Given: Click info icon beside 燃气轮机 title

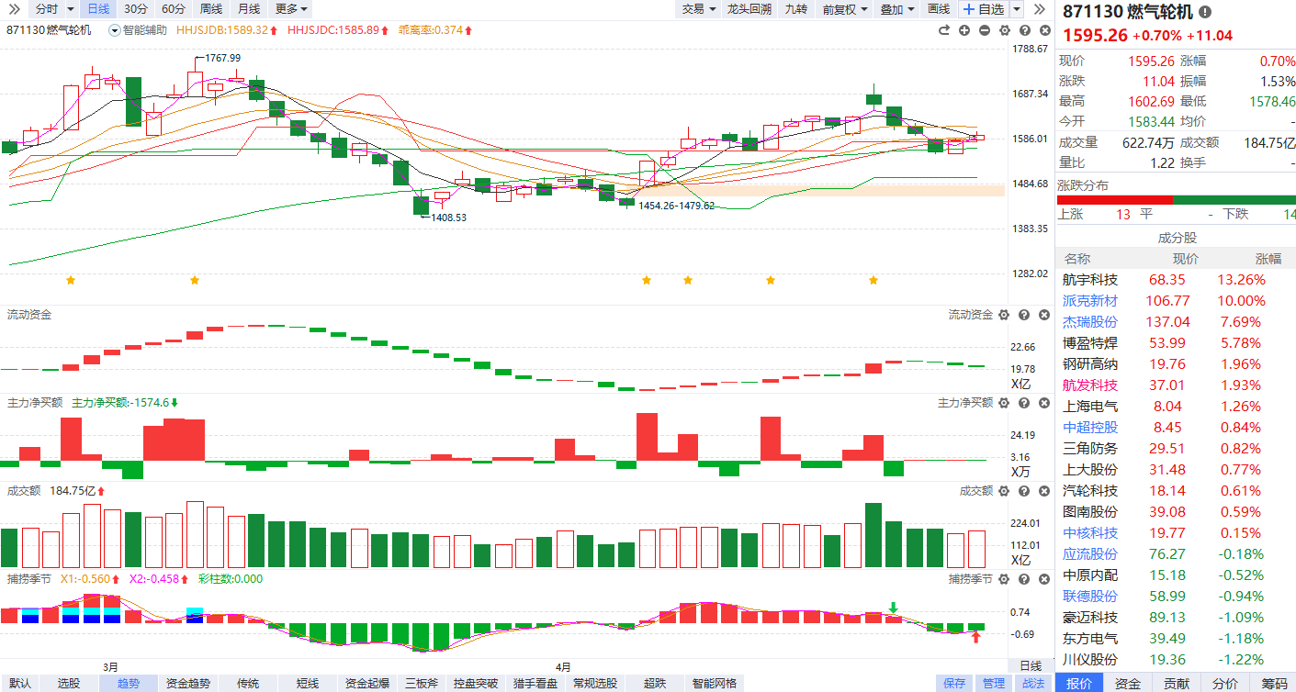Looking at the screenshot, I should pyautogui.click(x=1204, y=12).
